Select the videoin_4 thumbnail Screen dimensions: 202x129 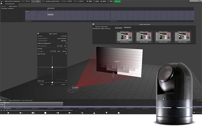pyautogui.click(x=182, y=37)
